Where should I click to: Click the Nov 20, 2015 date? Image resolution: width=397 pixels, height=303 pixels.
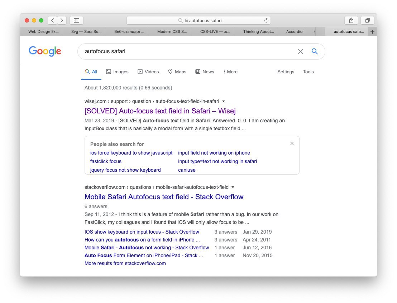pyautogui.click(x=258, y=255)
